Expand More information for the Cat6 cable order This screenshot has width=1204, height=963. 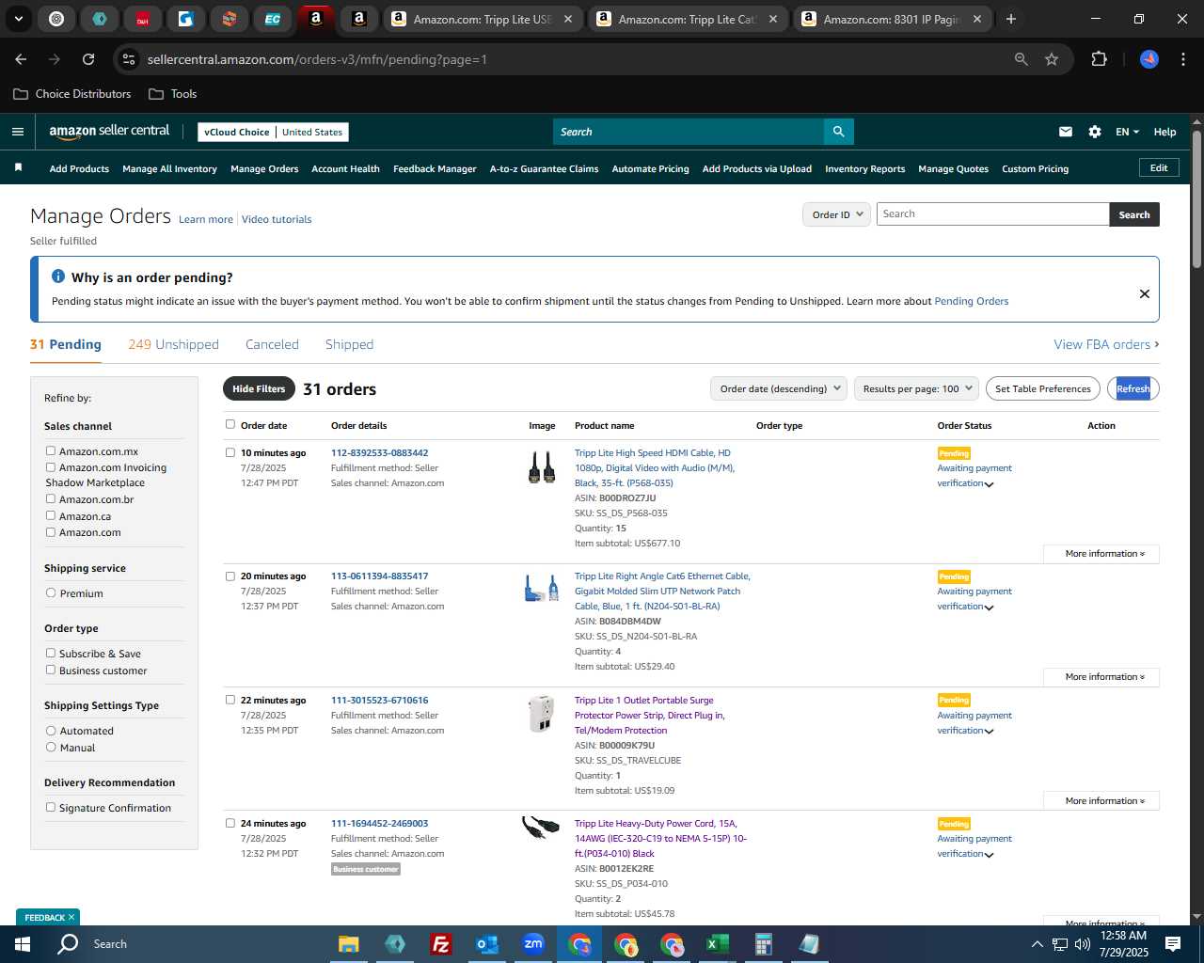pos(1101,677)
